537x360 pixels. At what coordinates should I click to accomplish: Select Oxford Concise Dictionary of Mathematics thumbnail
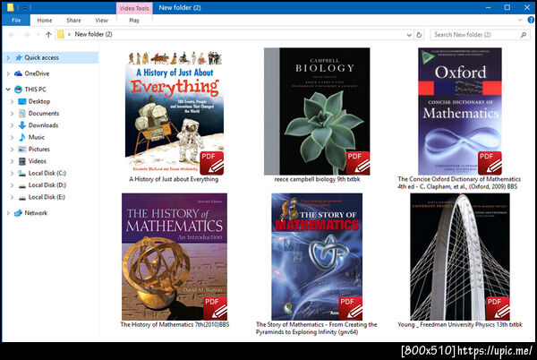[460, 111]
